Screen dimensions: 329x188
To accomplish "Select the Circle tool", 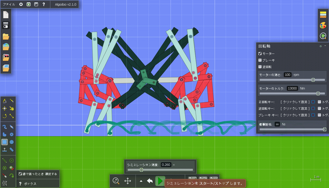I will [x=12, y=142].
